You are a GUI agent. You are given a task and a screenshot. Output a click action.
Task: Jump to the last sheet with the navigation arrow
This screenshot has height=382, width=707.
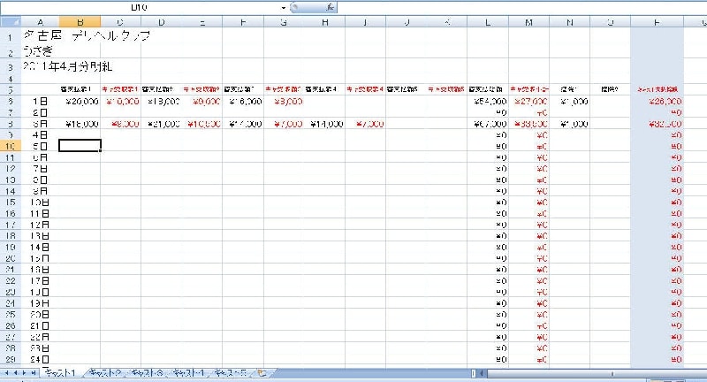pos(34,374)
